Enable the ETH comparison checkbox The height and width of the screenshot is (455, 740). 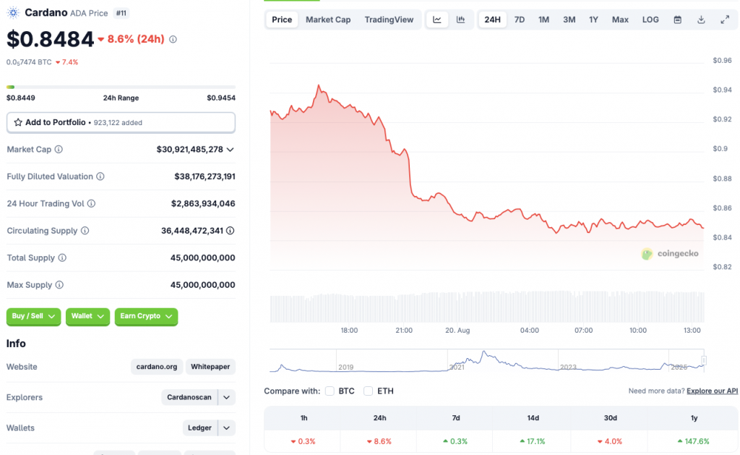[x=369, y=391]
